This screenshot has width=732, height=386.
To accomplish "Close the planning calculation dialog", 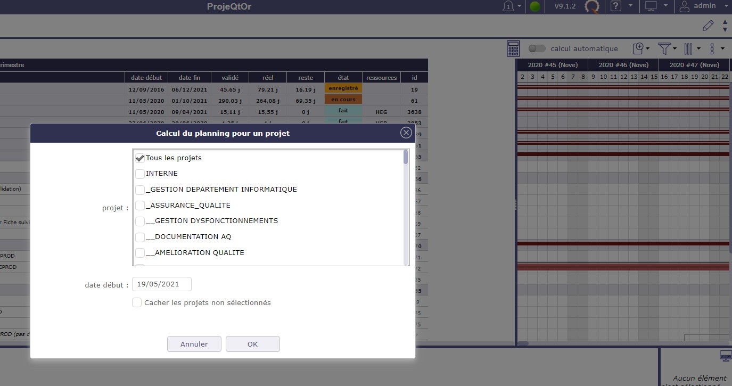I will [406, 133].
